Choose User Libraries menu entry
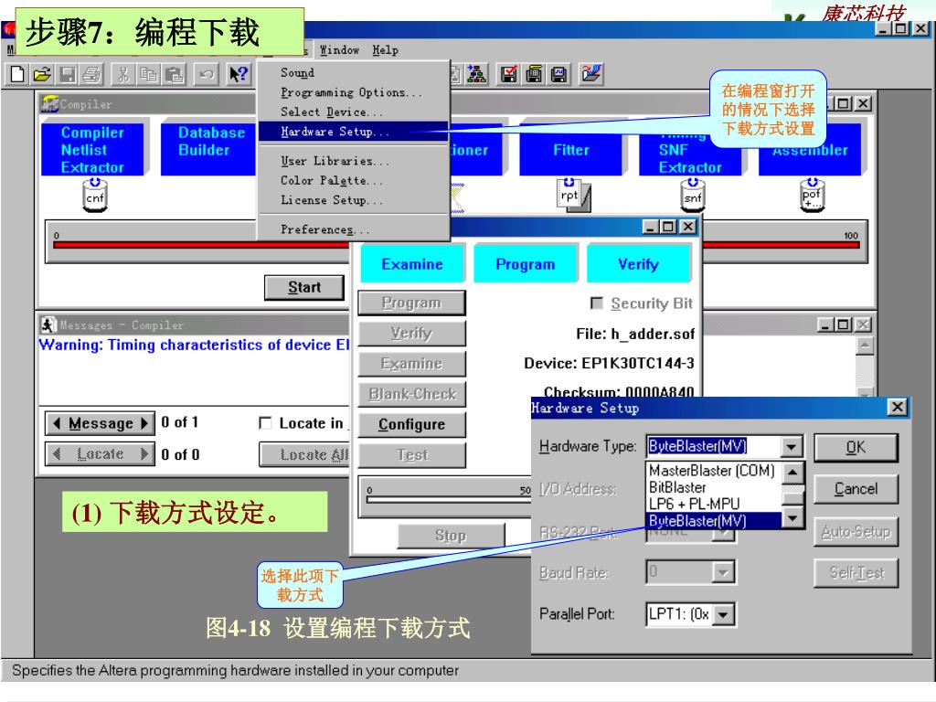Image resolution: width=936 pixels, height=702 pixels. pyautogui.click(x=354, y=161)
